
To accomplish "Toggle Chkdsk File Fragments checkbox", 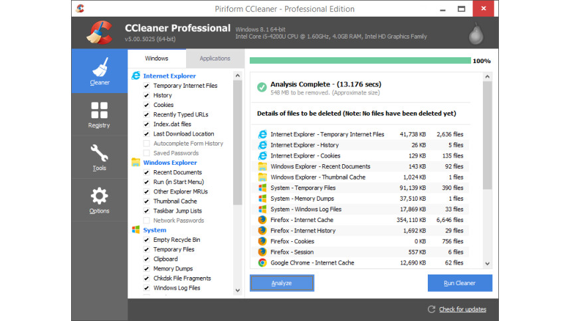I will pos(147,278).
